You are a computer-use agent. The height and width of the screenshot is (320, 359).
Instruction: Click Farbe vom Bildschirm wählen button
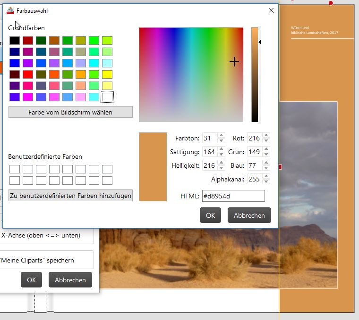point(70,112)
